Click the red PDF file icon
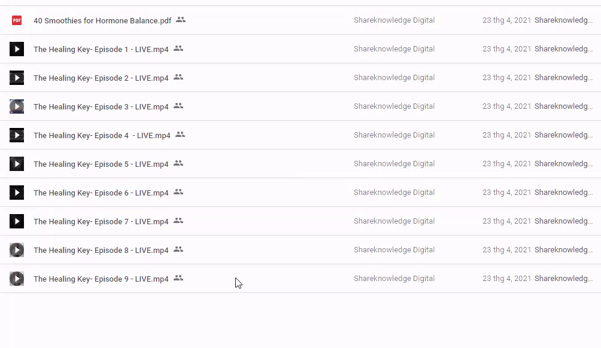This screenshot has height=348, width=601. point(17,20)
